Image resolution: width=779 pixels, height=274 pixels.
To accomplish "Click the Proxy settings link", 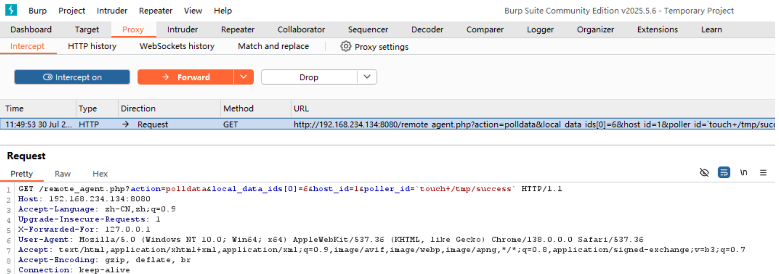I will point(382,47).
